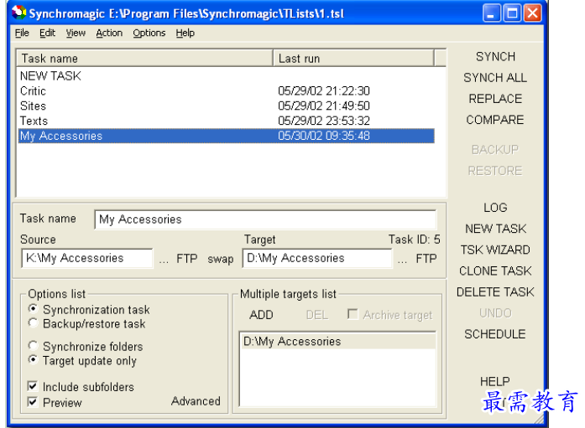This screenshot has width=585, height=428.
Task: Click last run time 05/29/02 21:22:30
Action: 324,90
